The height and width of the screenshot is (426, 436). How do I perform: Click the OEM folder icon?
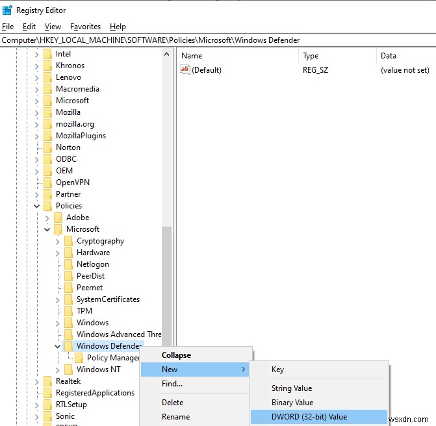tap(48, 171)
